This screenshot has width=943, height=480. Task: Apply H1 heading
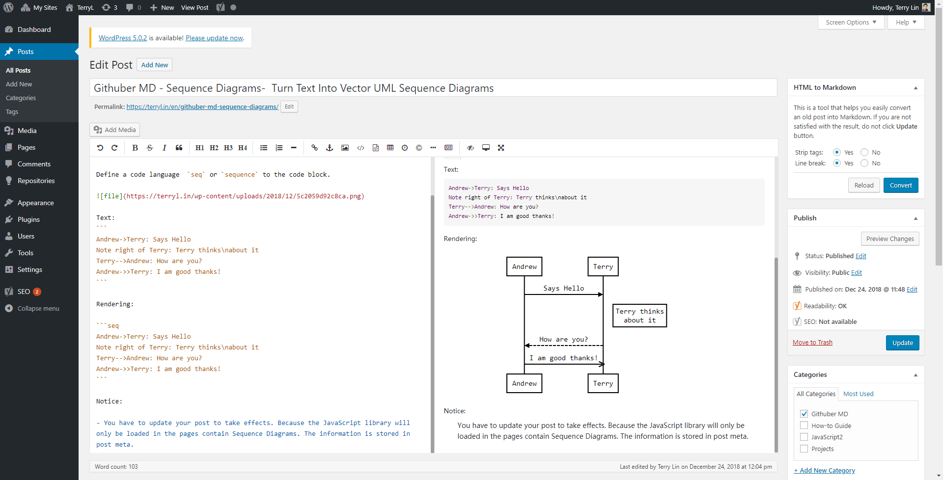[200, 148]
